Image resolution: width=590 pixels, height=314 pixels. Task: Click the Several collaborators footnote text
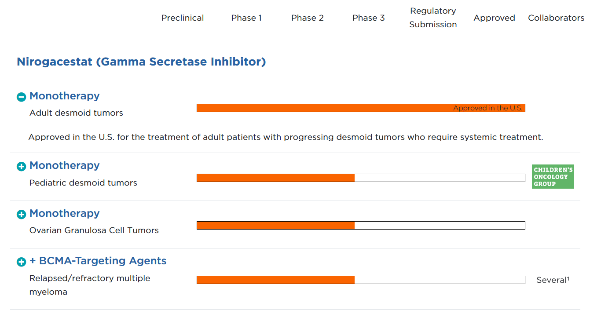pyautogui.click(x=553, y=280)
